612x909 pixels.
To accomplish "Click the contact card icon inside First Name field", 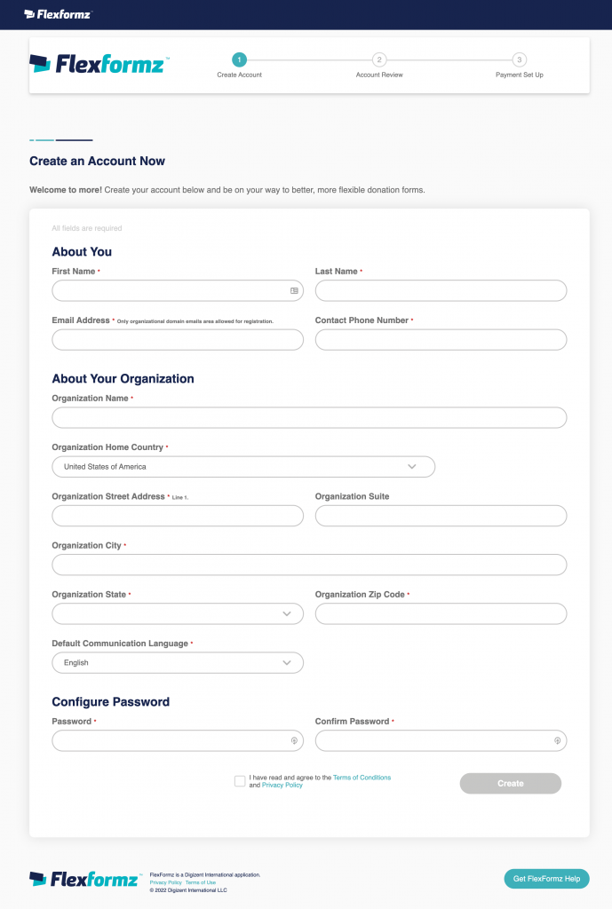I will [x=292, y=290].
